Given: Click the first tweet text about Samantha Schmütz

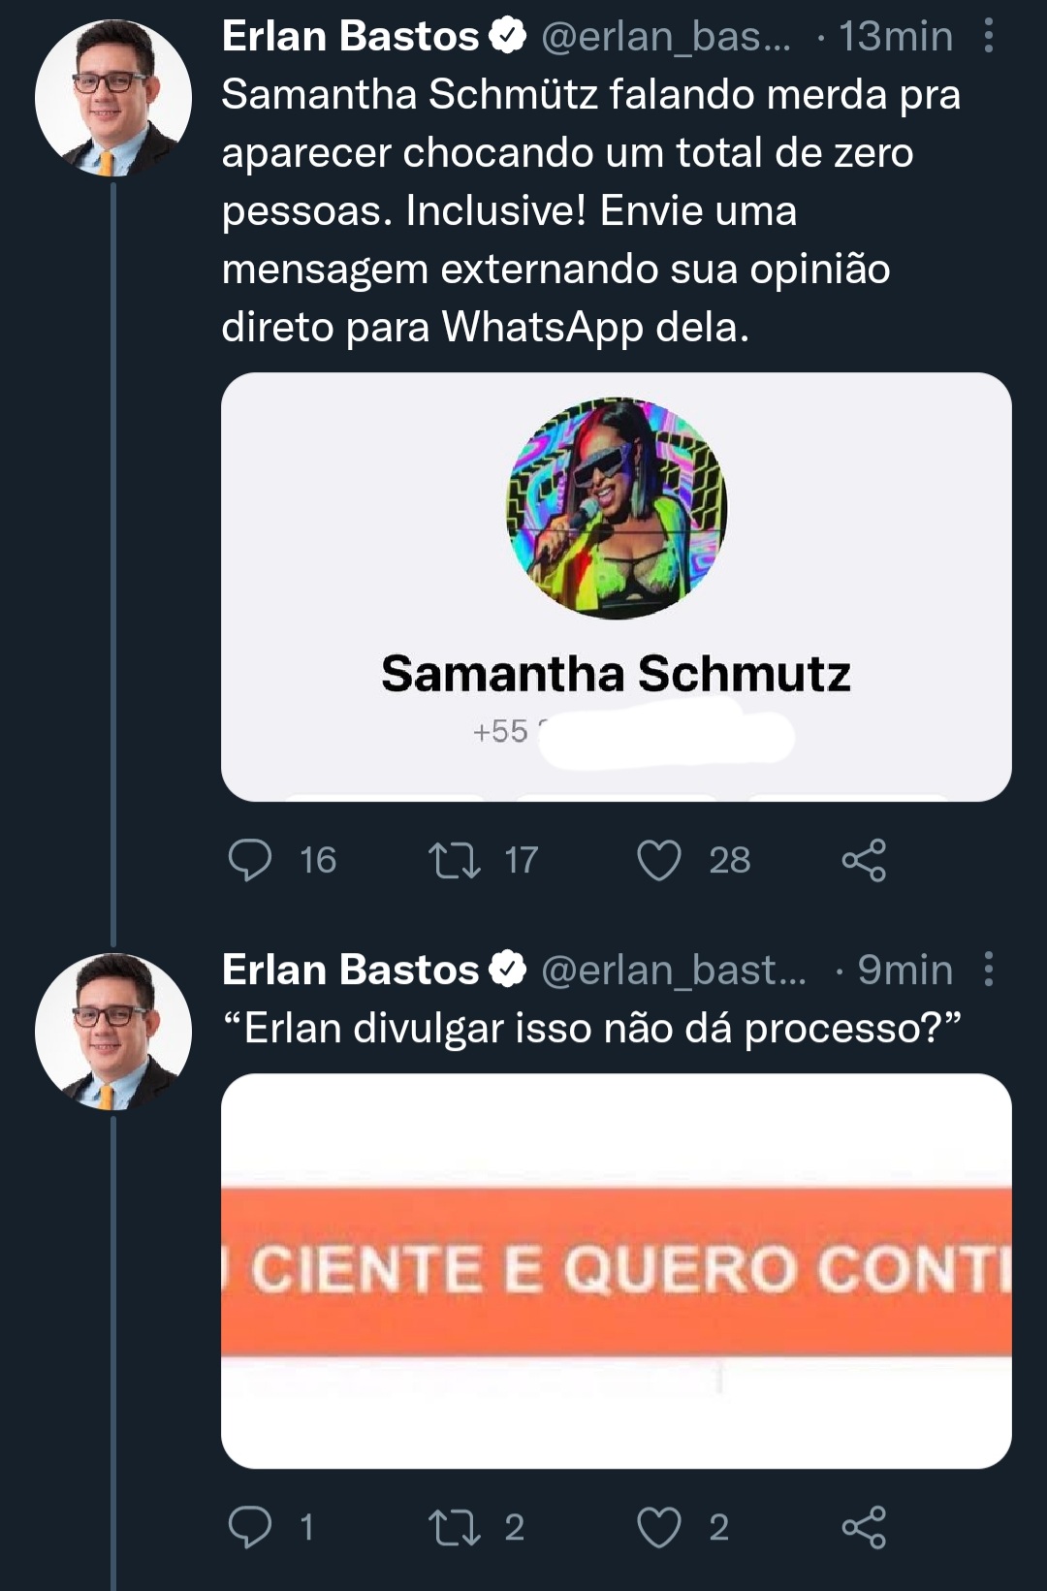Looking at the screenshot, I should tap(589, 210).
